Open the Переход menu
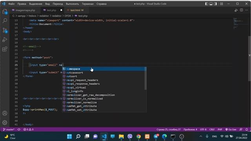The width and height of the screenshot is (251, 141). pyautogui.click(x=58, y=4)
